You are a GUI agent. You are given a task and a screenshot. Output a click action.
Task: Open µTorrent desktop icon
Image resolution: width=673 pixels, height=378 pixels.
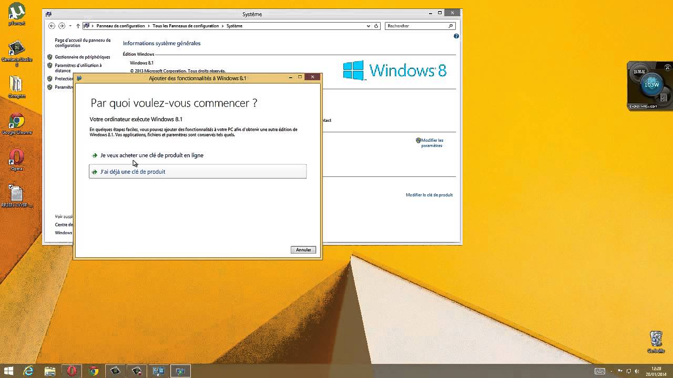pos(17,14)
